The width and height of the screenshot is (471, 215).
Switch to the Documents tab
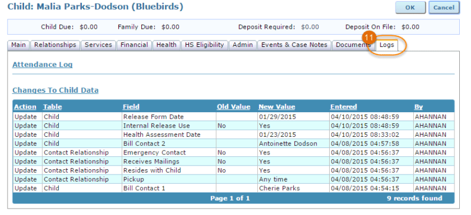pyautogui.click(x=353, y=45)
